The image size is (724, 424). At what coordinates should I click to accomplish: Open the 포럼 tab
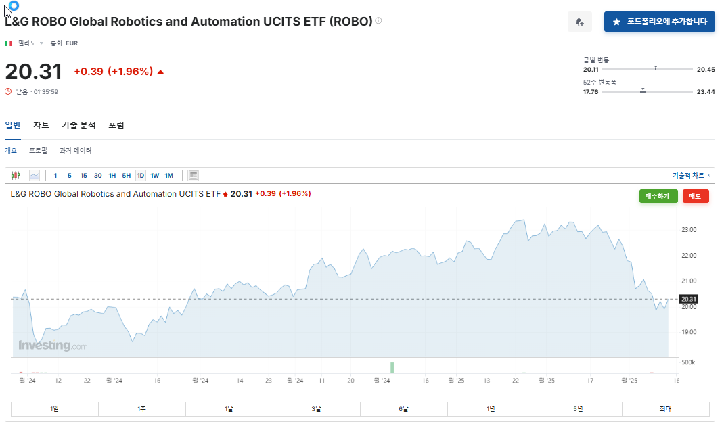[116, 126]
